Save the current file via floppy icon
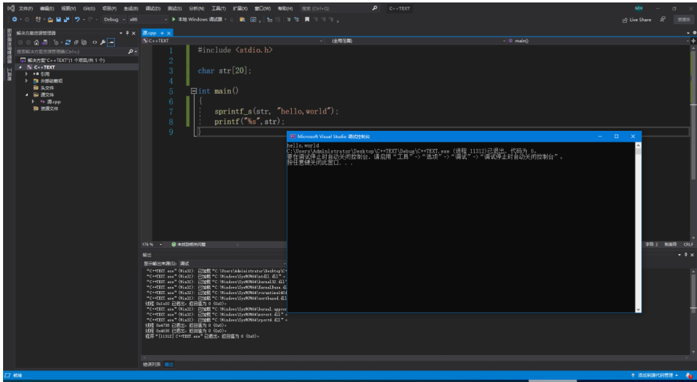This screenshot has height=382, width=697. pos(59,20)
